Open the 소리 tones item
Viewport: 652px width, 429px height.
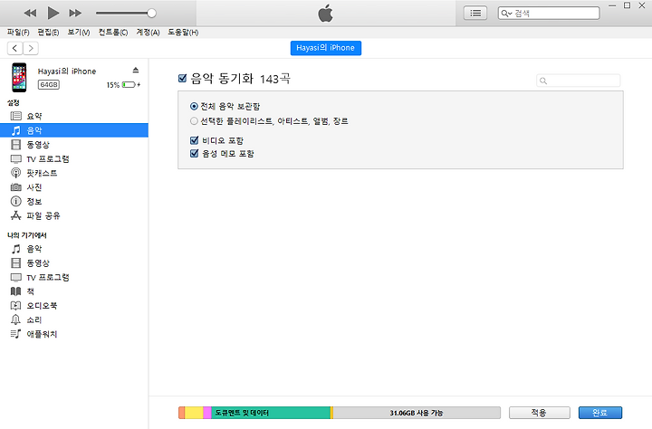[74, 320]
